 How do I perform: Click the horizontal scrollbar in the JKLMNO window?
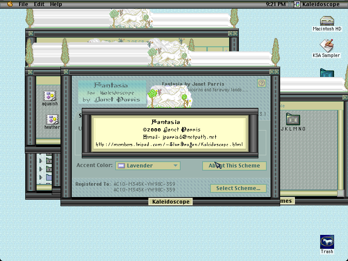click(309, 193)
